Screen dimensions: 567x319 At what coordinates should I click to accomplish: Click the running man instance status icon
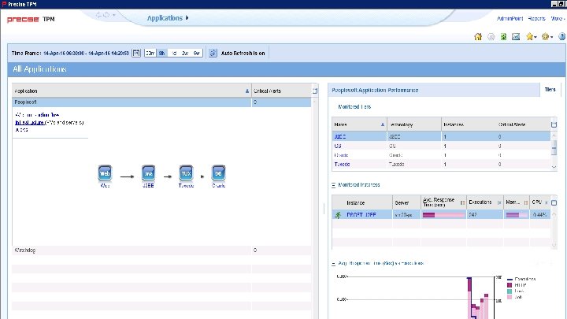click(338, 215)
